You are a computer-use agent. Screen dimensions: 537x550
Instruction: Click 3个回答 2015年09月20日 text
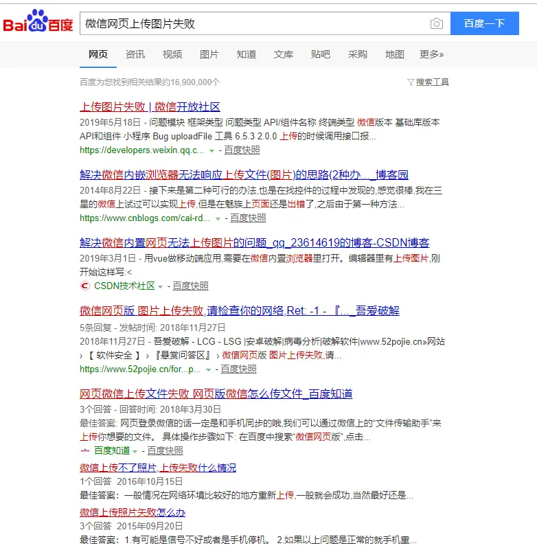[131, 526]
